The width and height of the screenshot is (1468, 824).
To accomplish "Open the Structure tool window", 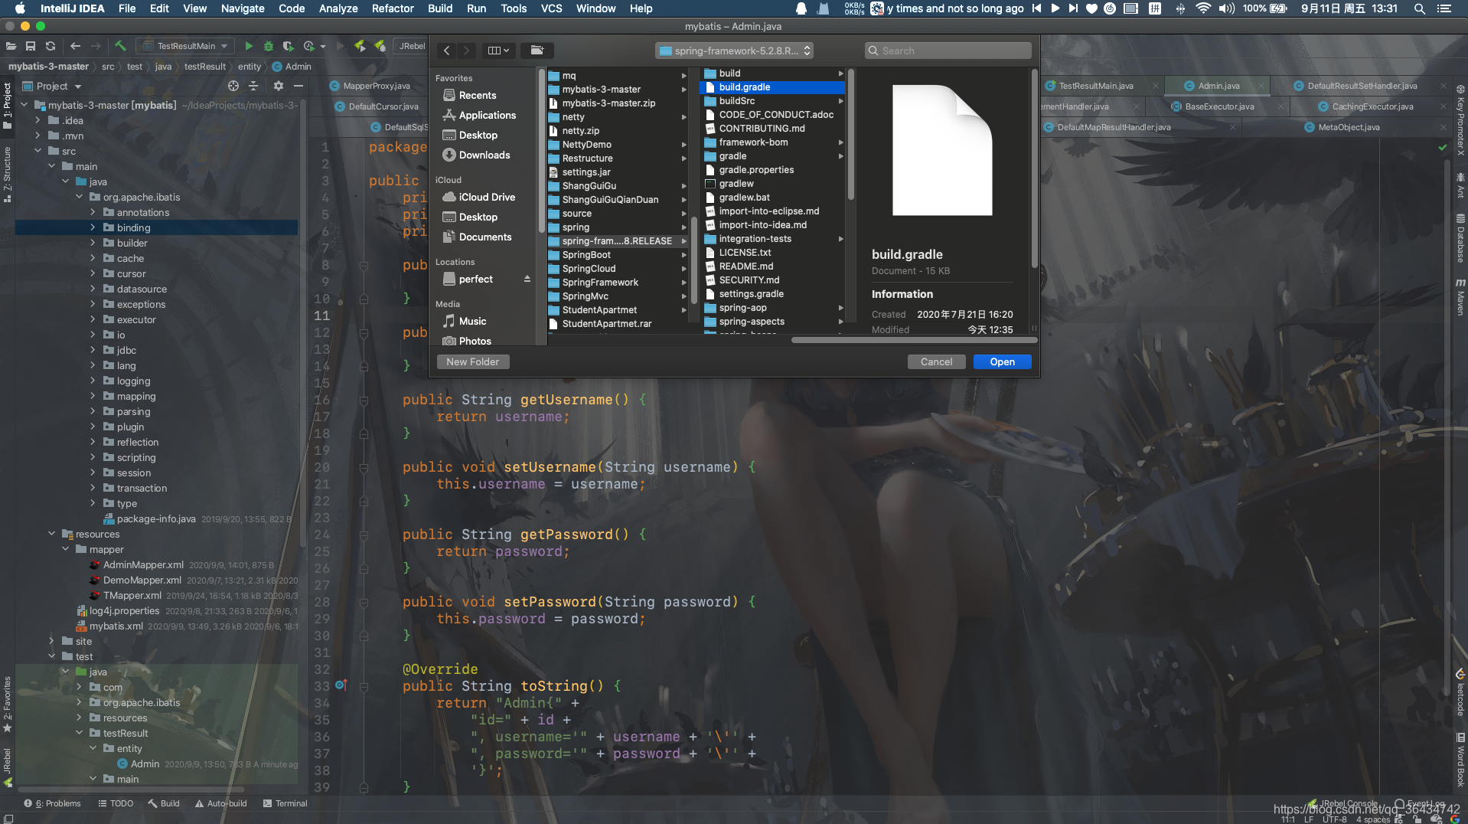I will pos(7,175).
